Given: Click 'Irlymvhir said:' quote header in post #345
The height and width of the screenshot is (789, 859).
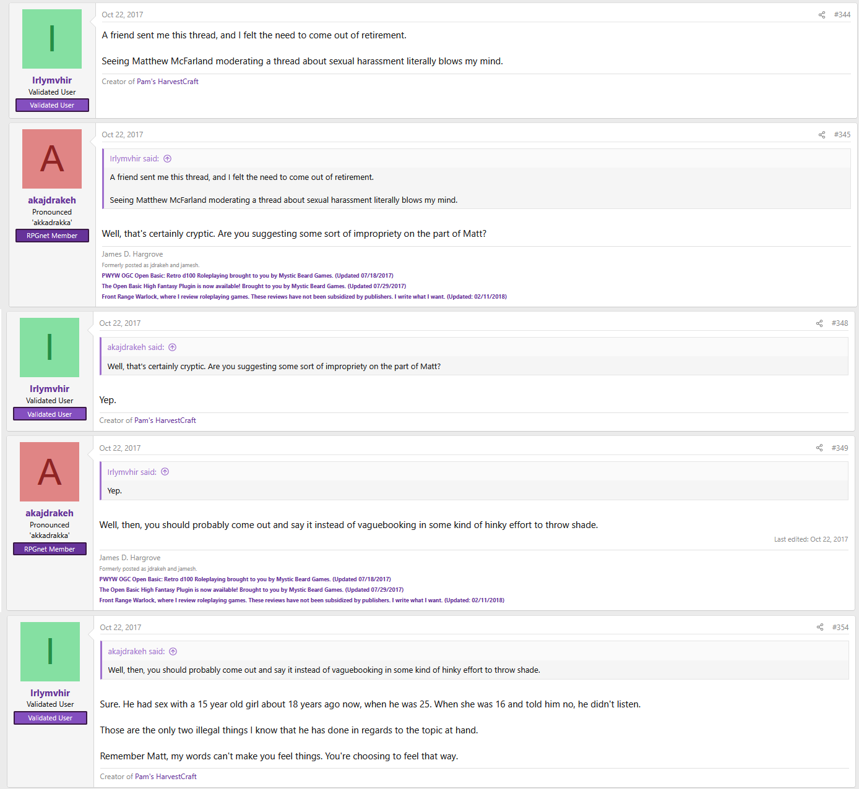Looking at the screenshot, I should point(134,159).
